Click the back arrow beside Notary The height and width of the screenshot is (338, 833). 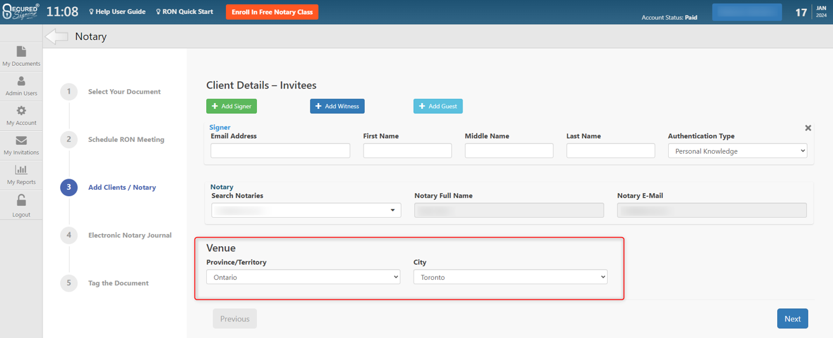(57, 37)
